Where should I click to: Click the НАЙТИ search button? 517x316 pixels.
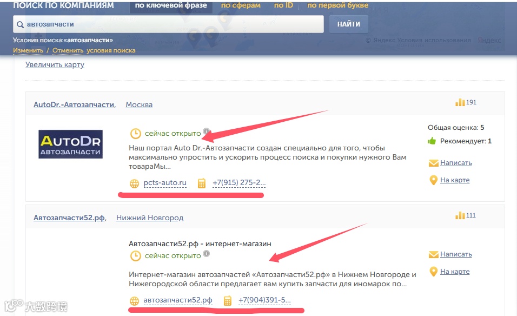coord(348,24)
